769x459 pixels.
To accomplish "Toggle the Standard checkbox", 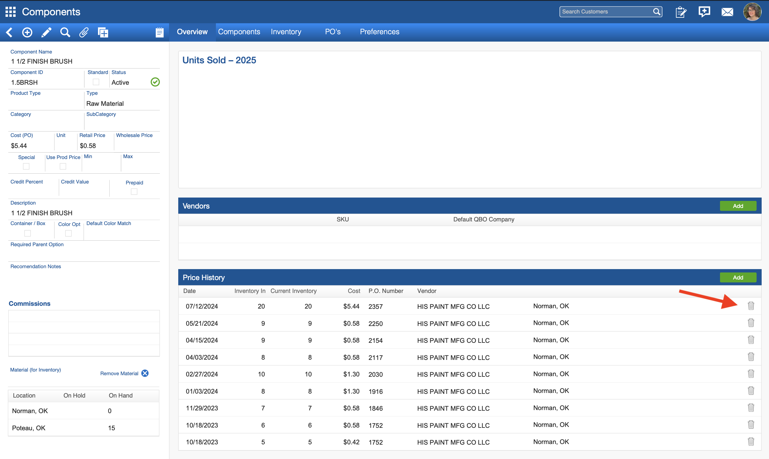I will (96, 82).
